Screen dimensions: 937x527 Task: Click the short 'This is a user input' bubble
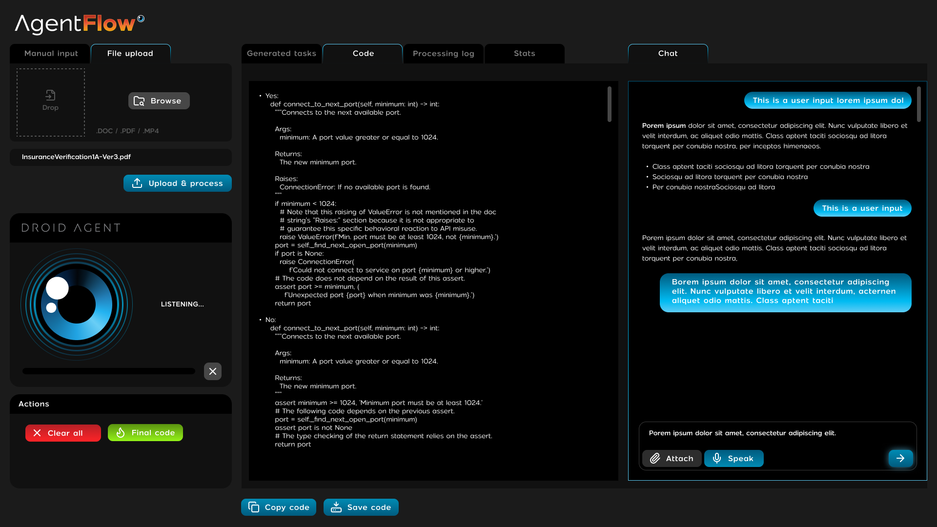(x=862, y=208)
